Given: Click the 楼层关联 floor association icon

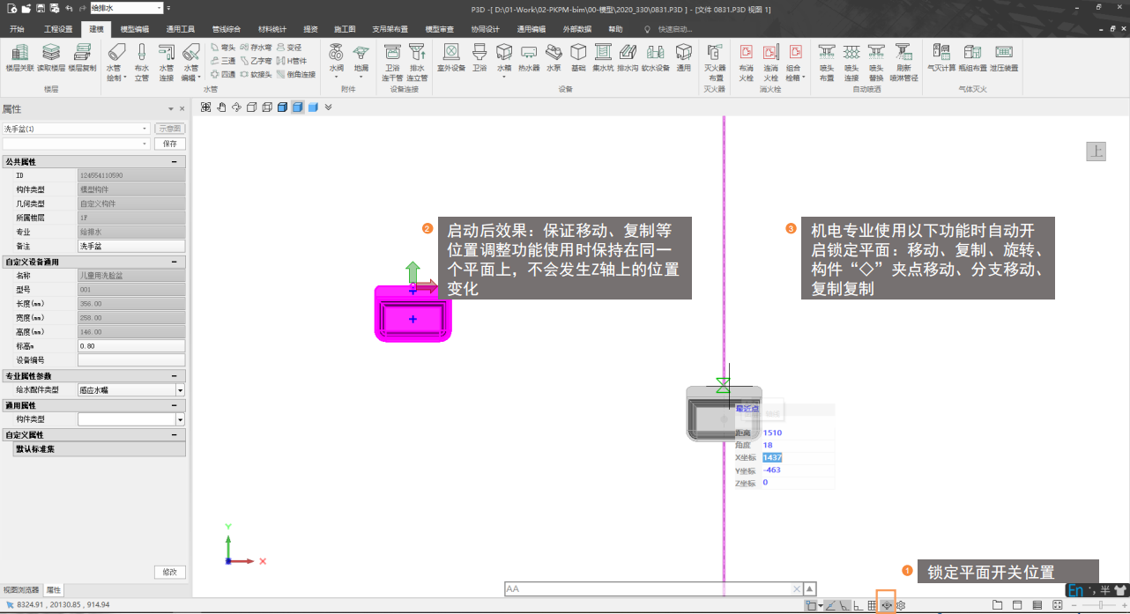Looking at the screenshot, I should (20, 57).
